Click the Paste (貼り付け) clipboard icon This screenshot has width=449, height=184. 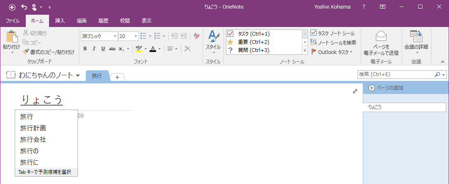coord(11,37)
